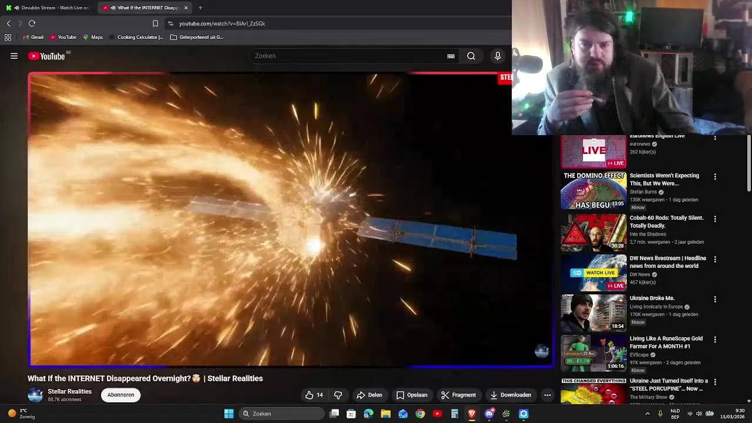Image resolution: width=752 pixels, height=423 pixels.
Task: Switch to Brave browser in taskbar
Action: click(x=472, y=414)
